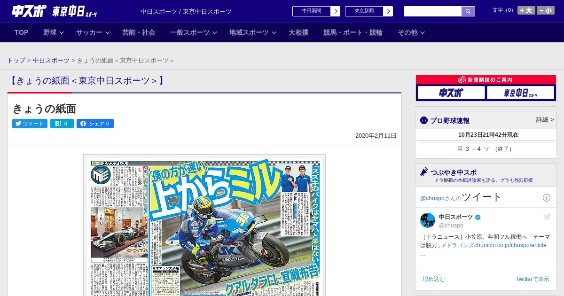Click the つぶやき中スポ megaphone icon

424,171
